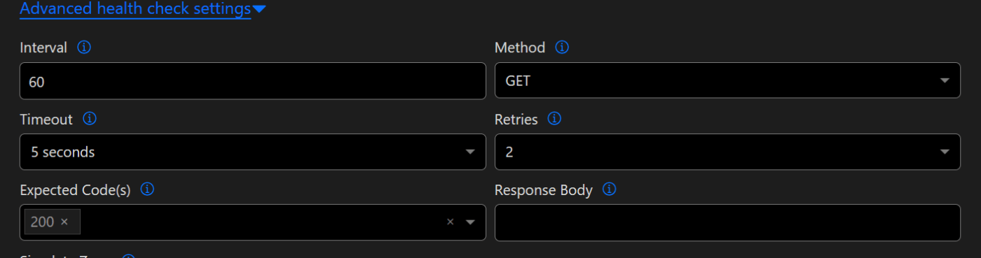Click the 200 code chip
The height and width of the screenshot is (258, 981).
point(52,222)
